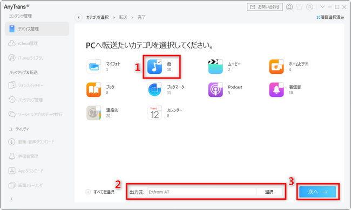Open the title bar dropdown chevron menu
The width and height of the screenshot is (351, 210).
[x=322, y=7]
